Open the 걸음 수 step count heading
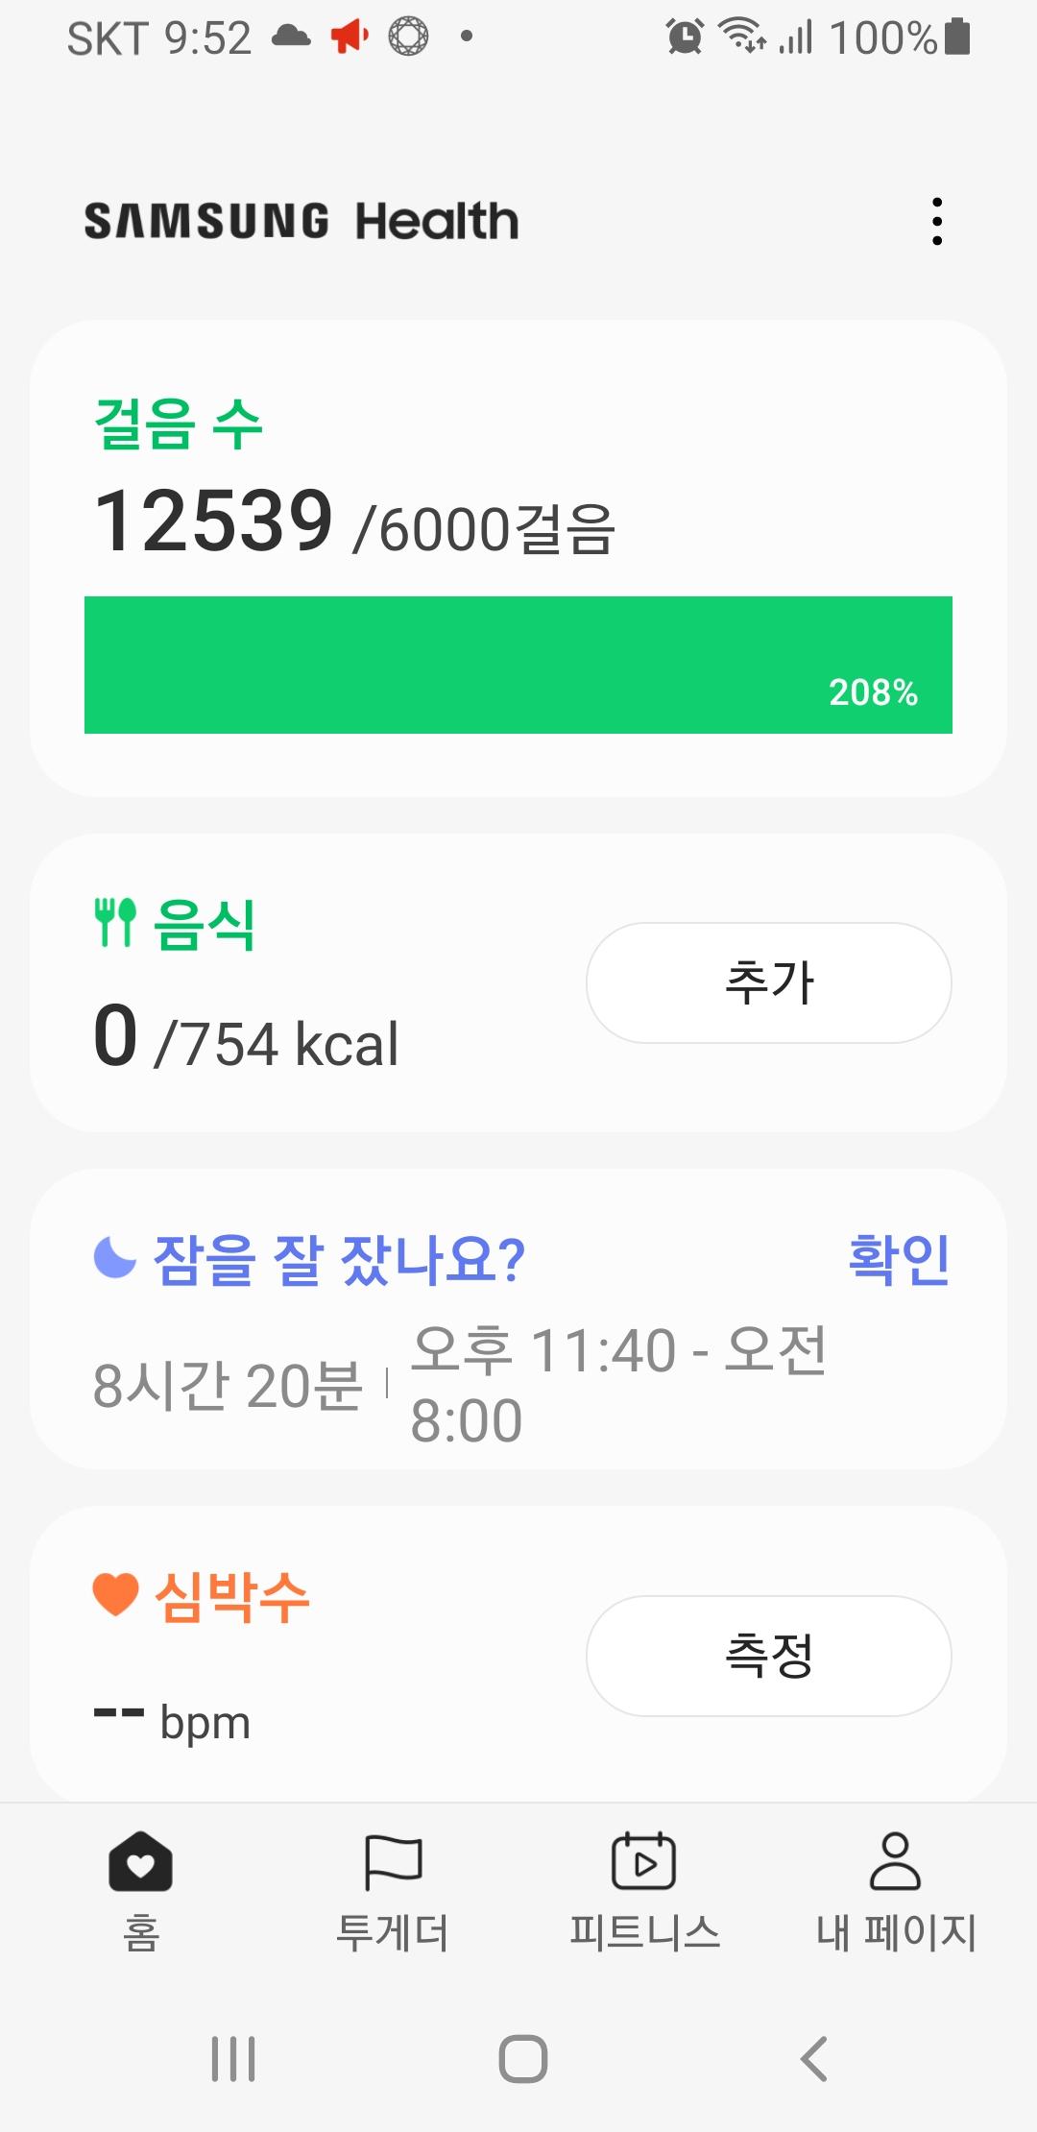The image size is (1037, 2132). (179, 424)
